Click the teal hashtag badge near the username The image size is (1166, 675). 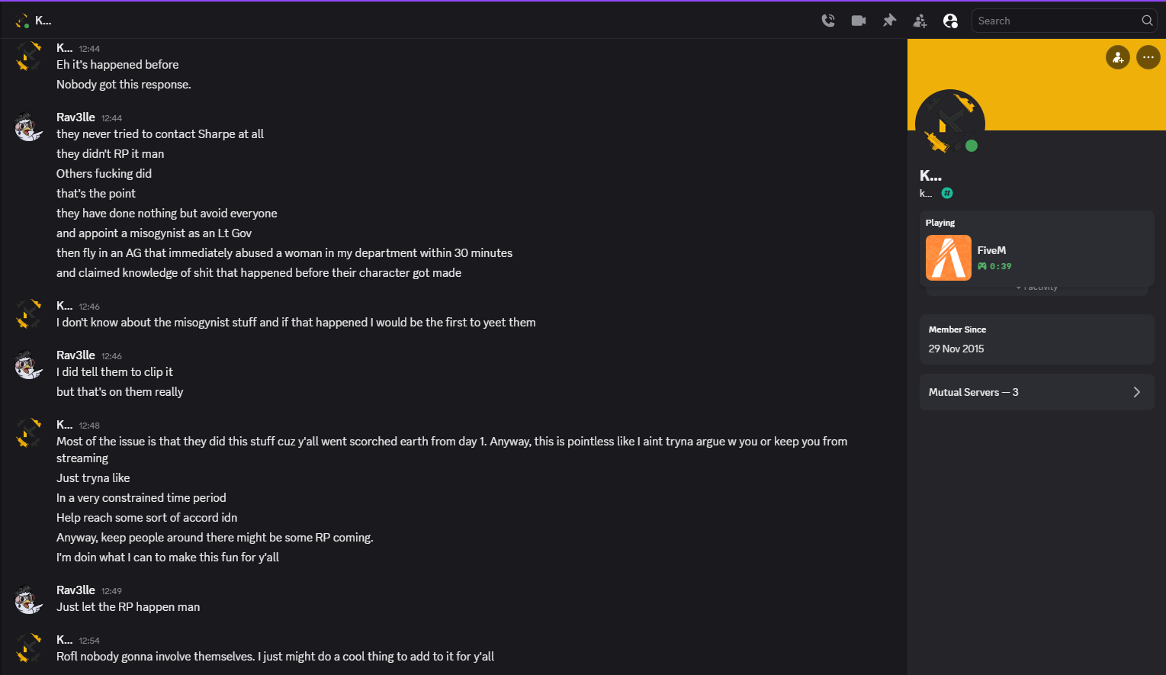pos(947,193)
